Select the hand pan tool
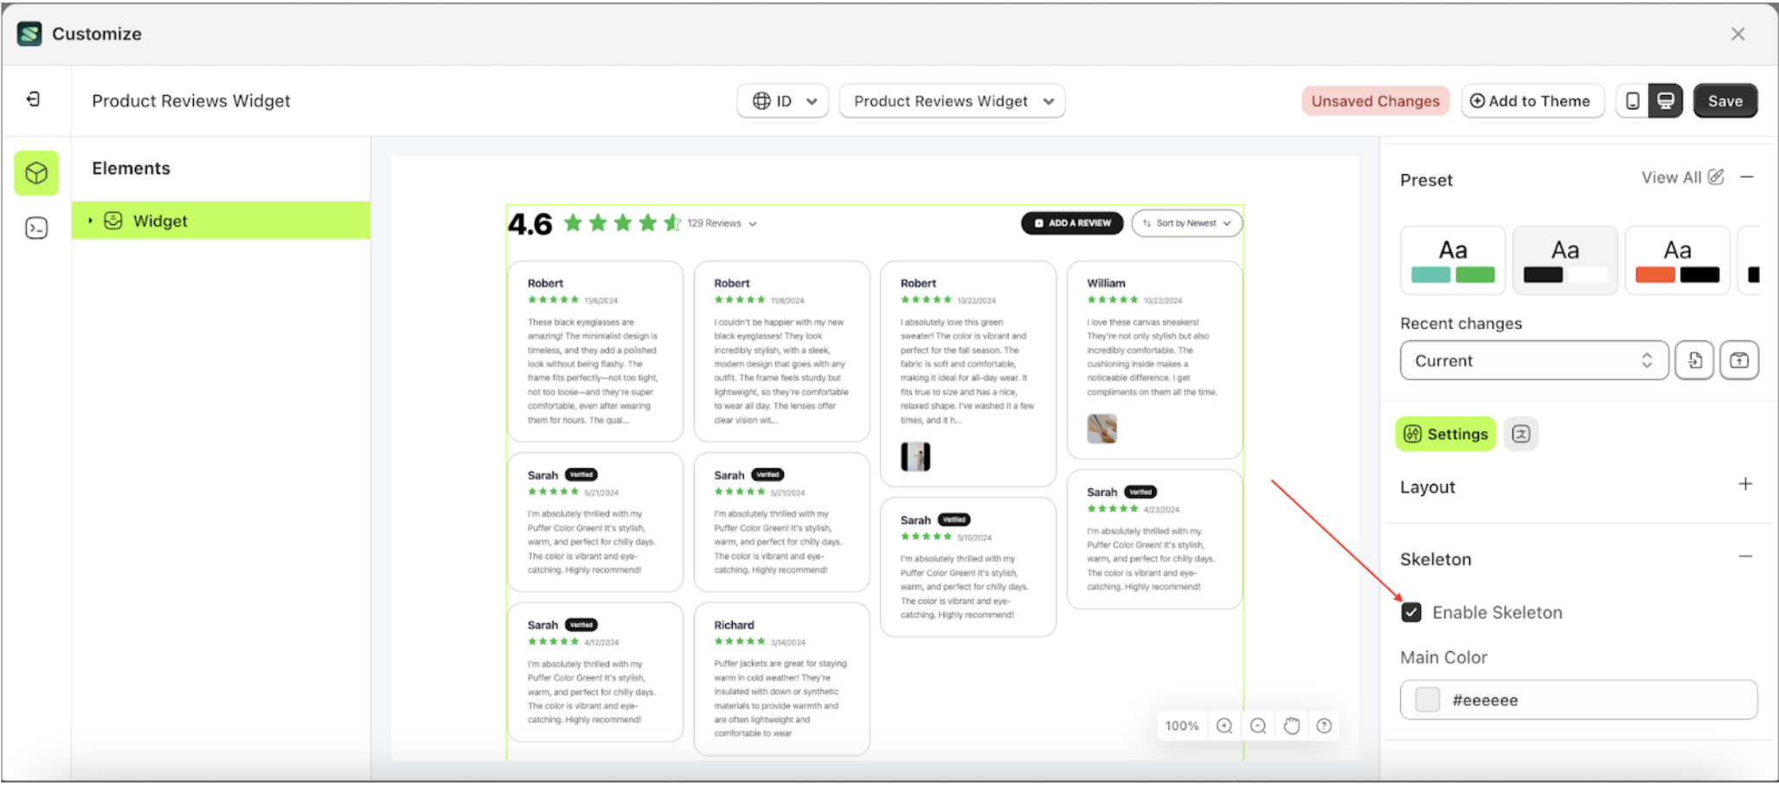 1291,725
